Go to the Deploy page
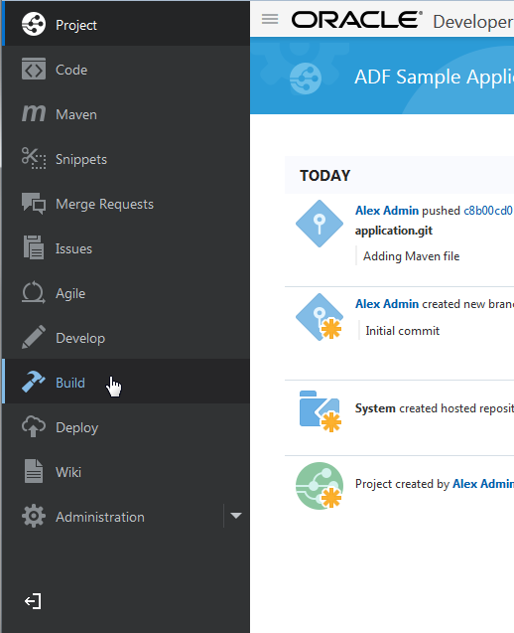514x633 pixels. click(126, 427)
